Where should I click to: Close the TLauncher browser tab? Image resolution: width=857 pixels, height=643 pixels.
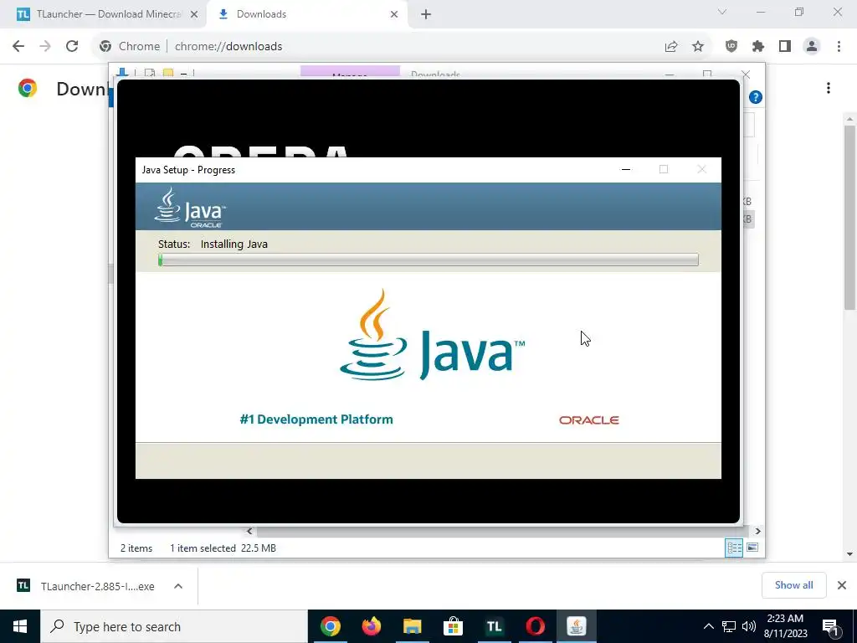pos(194,14)
